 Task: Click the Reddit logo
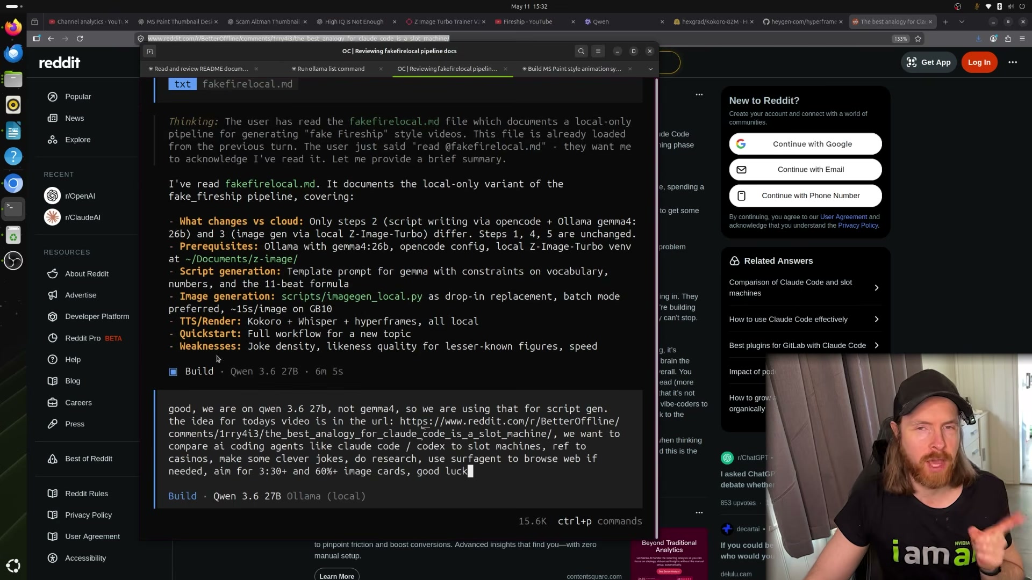click(60, 62)
